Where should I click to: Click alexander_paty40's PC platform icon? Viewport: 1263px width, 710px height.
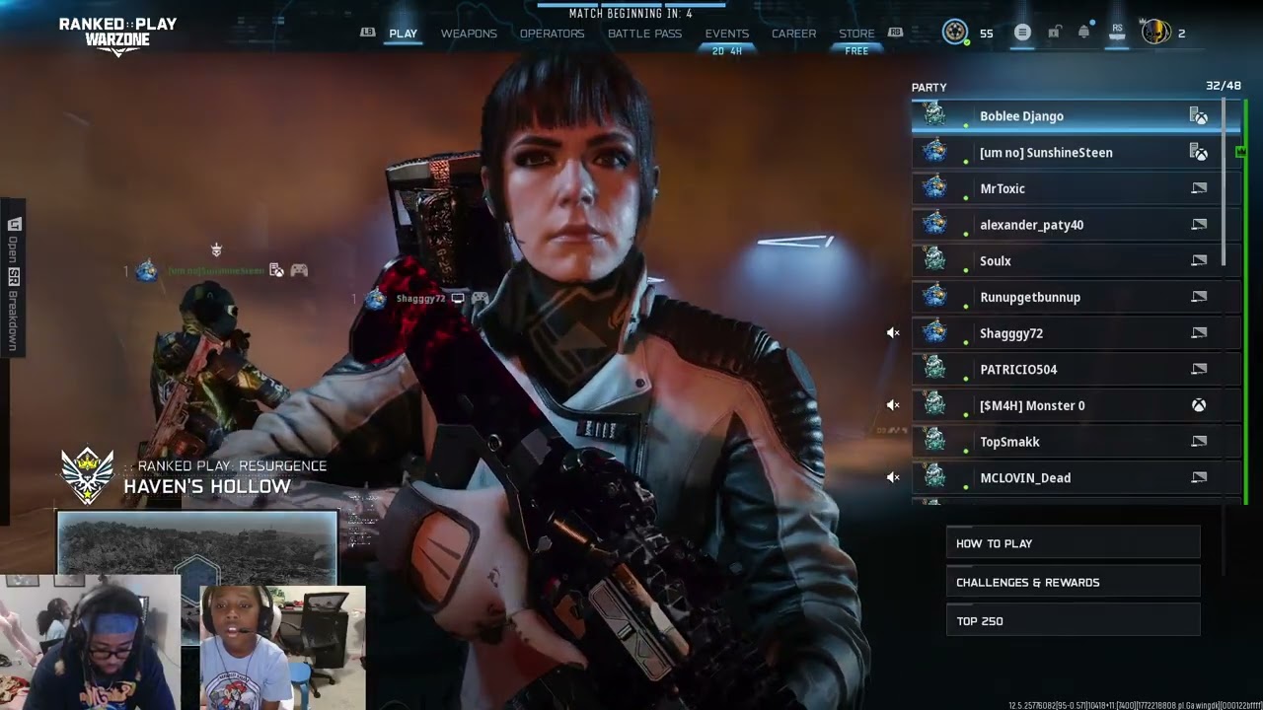pos(1199,225)
